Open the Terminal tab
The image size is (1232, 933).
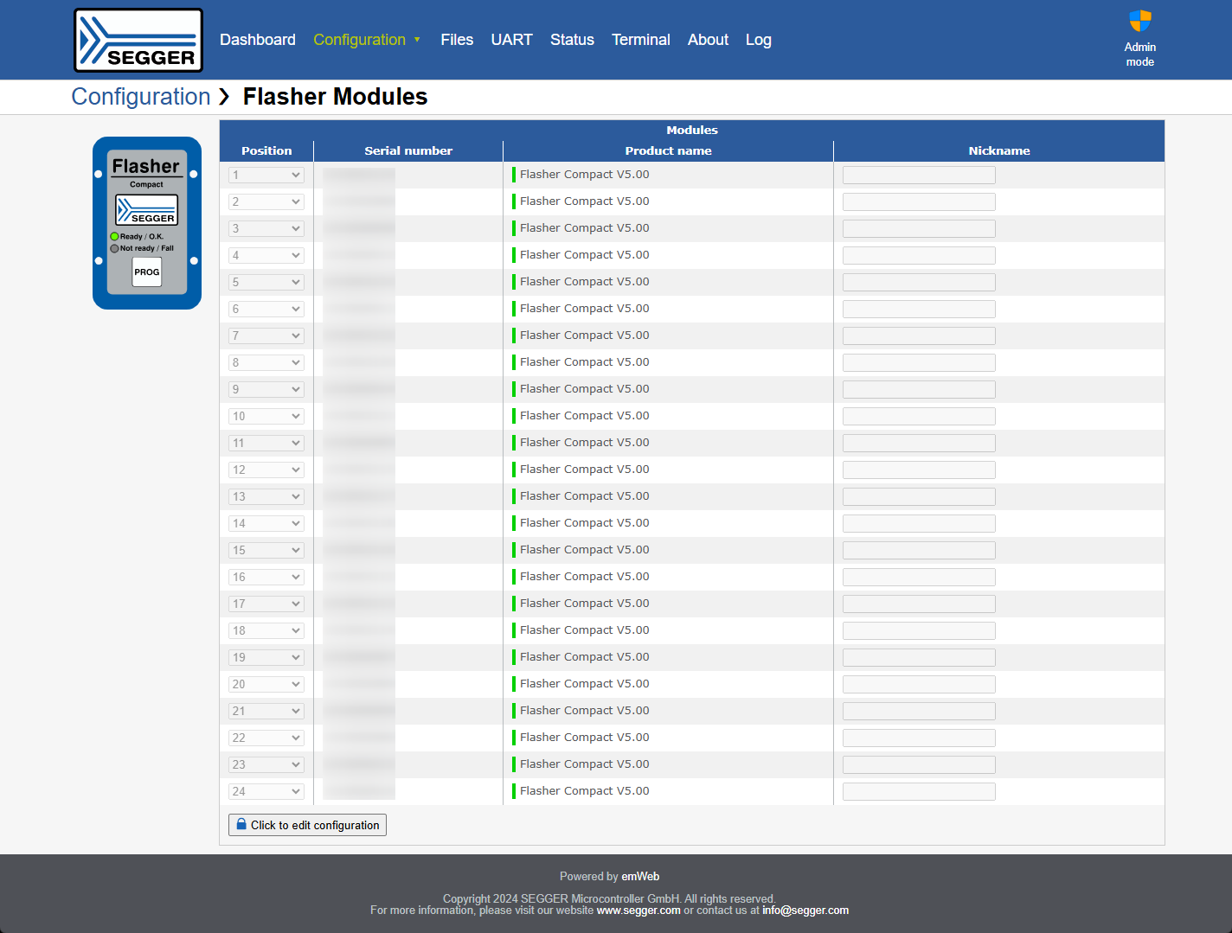pos(640,40)
